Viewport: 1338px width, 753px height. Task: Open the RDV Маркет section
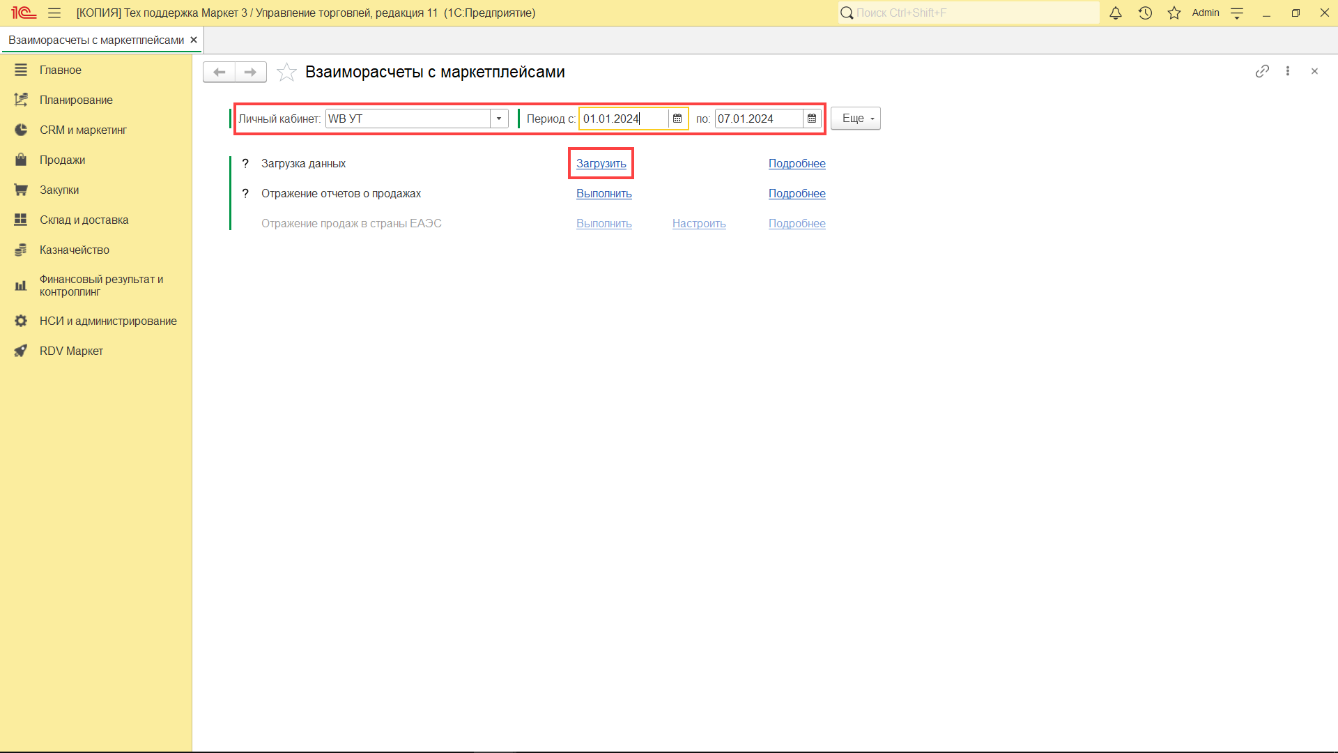tap(71, 351)
